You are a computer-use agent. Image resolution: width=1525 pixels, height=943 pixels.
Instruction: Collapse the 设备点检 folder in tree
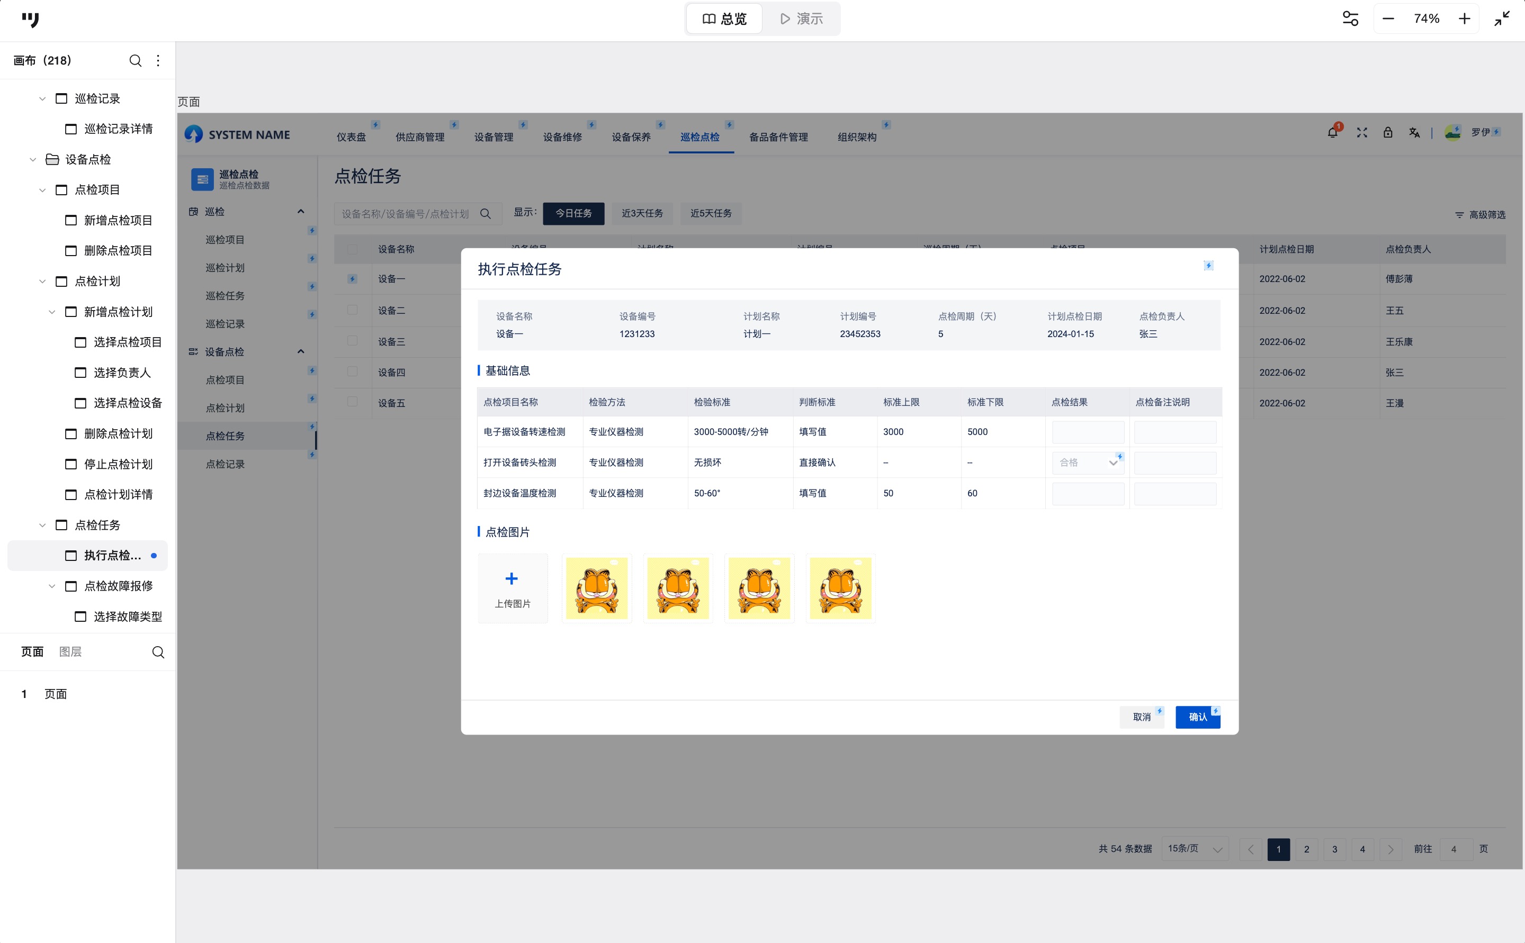(x=33, y=160)
